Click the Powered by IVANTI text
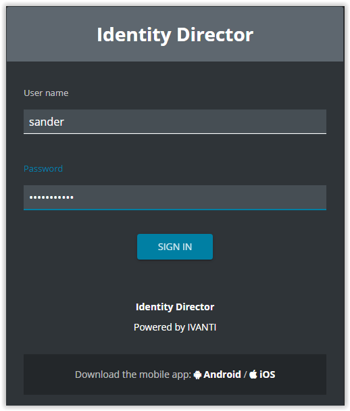 pos(175,327)
